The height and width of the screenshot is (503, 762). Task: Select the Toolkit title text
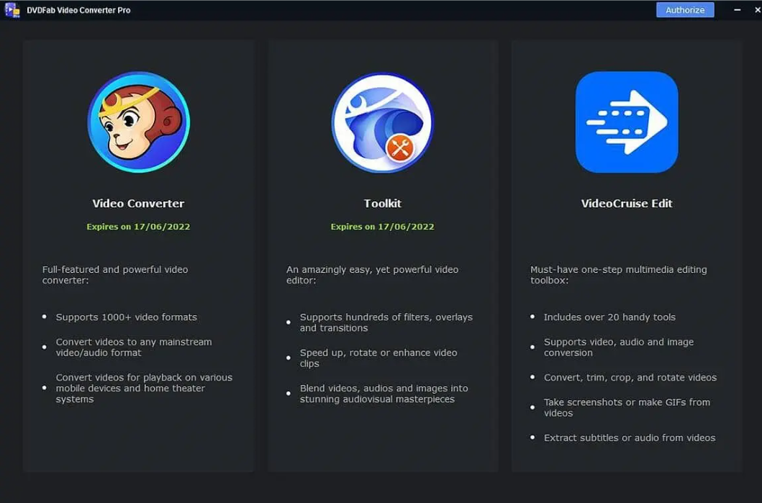[x=383, y=203]
